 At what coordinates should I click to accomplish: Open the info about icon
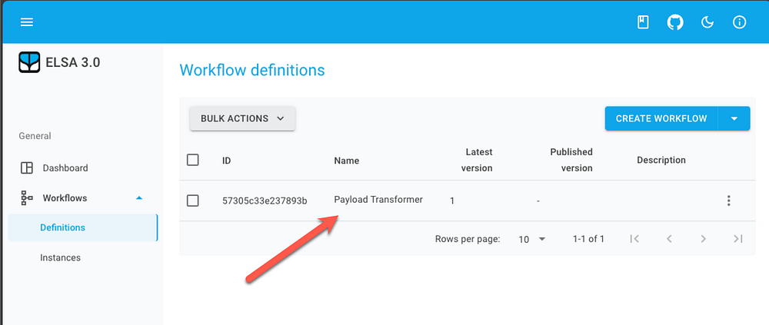[x=739, y=22]
